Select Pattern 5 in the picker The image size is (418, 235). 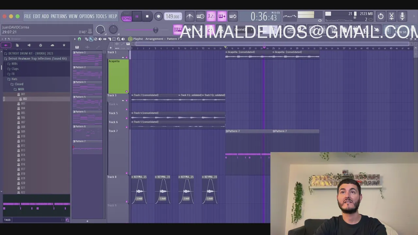coord(87,117)
